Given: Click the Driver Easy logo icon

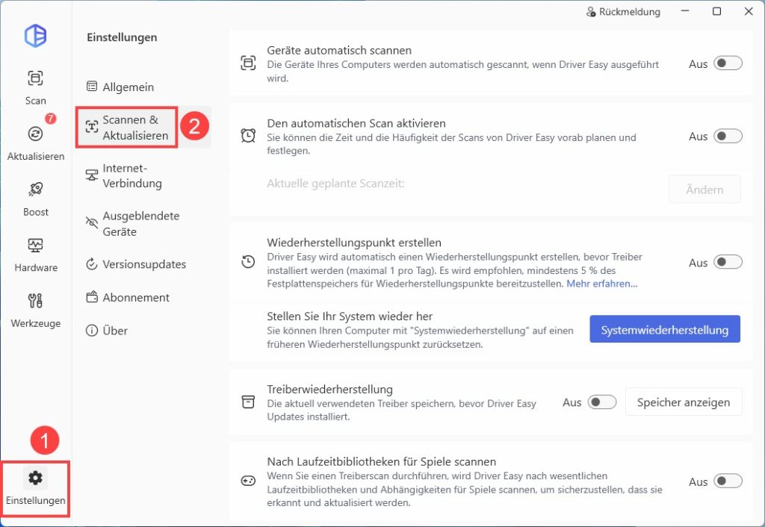Looking at the screenshot, I should point(36,36).
